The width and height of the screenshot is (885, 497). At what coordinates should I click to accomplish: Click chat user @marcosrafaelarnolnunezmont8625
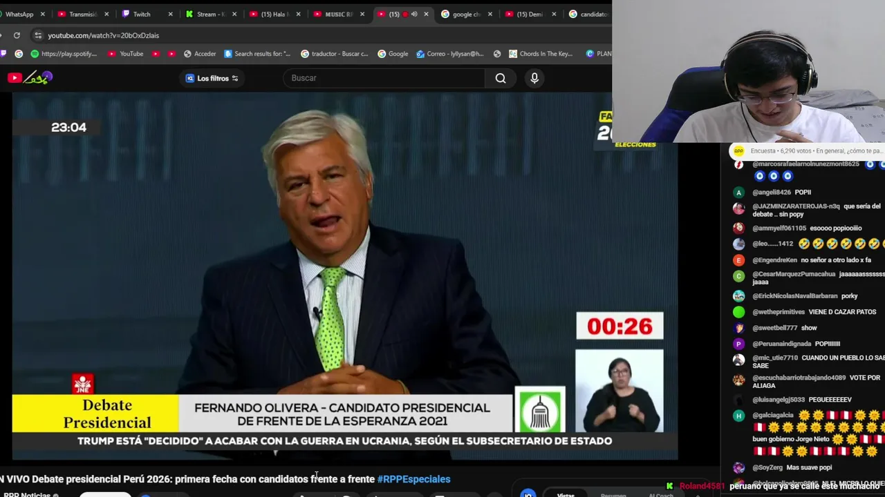(x=806, y=164)
